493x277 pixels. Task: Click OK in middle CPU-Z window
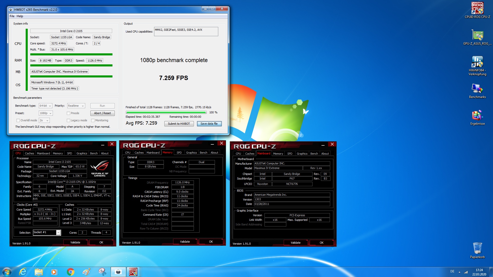pyautogui.click(x=211, y=242)
